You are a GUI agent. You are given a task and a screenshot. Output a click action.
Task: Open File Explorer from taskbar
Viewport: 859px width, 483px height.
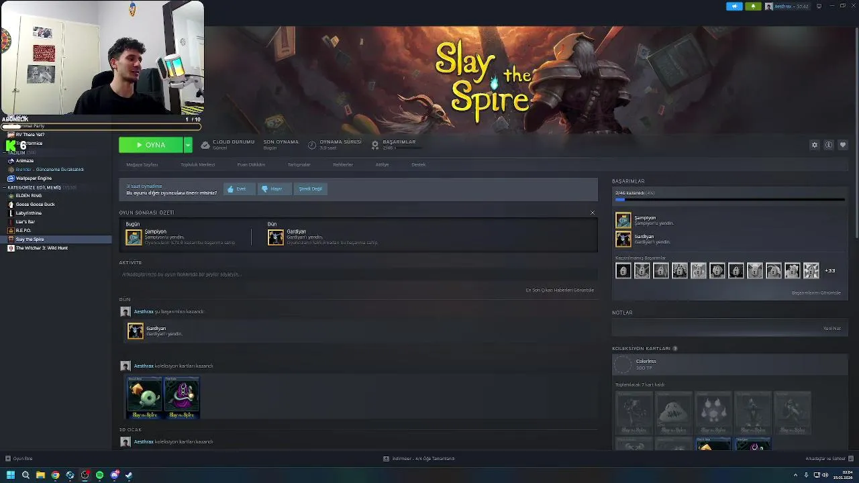[x=40, y=475]
